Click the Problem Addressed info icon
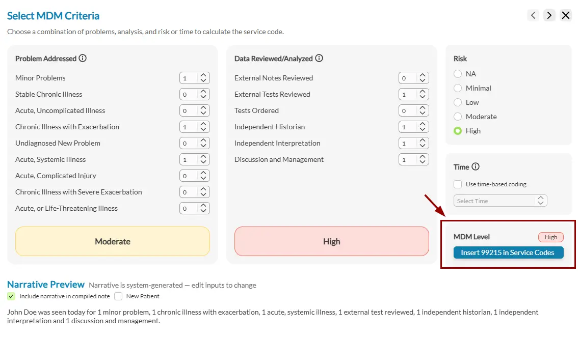This screenshot has width=579, height=338. [83, 58]
